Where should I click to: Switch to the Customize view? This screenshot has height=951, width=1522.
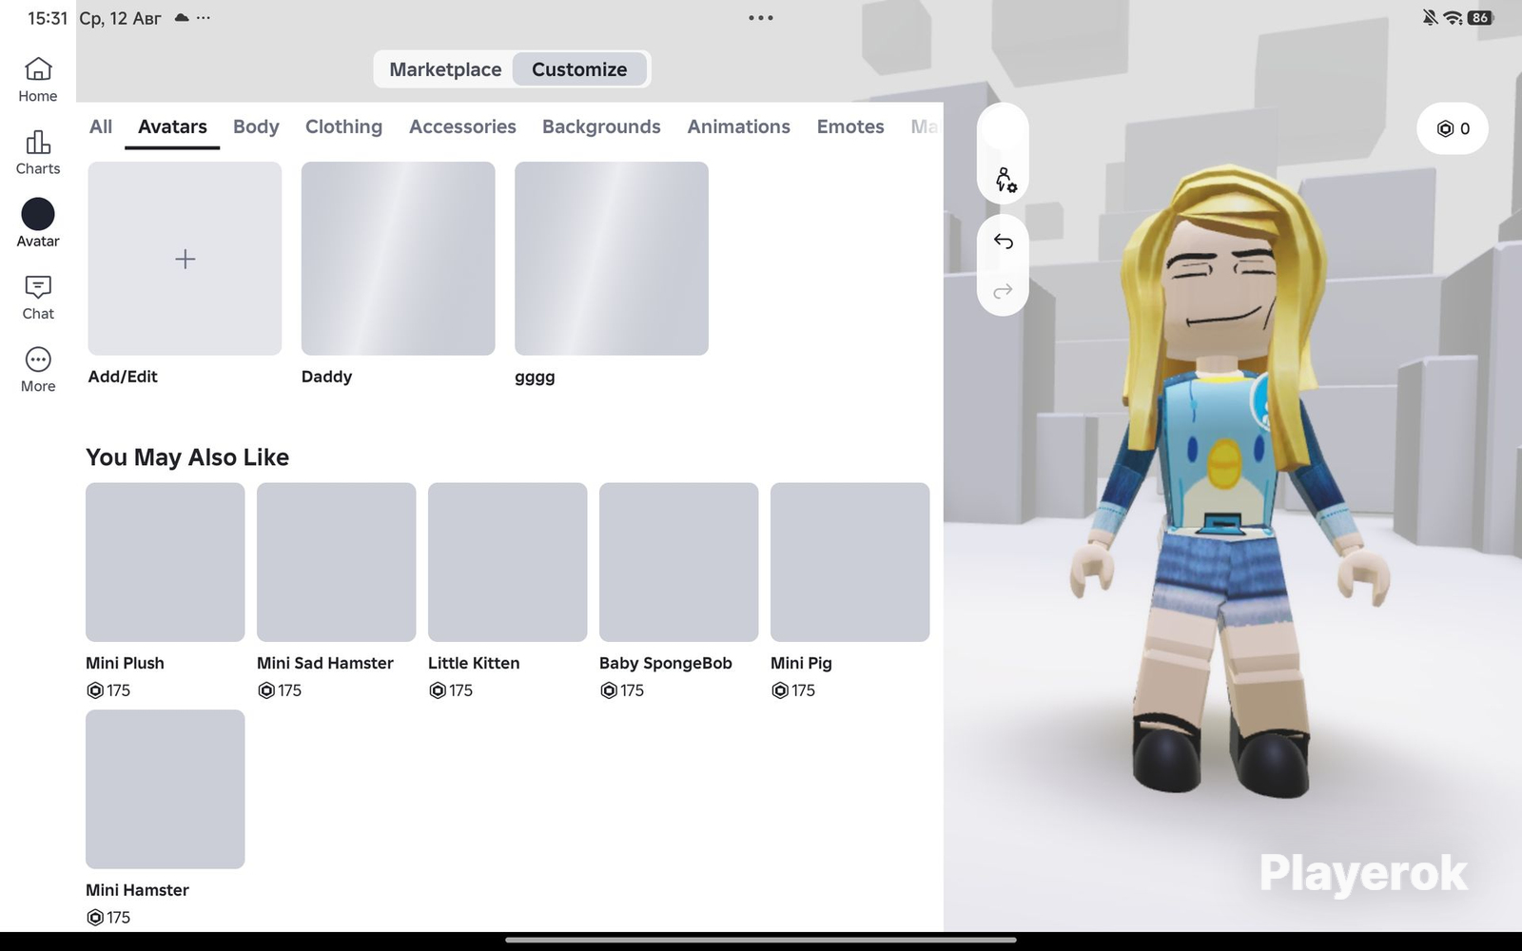[x=579, y=69]
